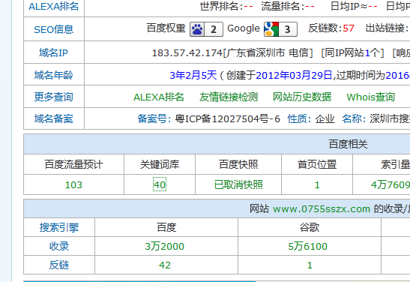Click domain age 3年2月5天
Viewport: 410px width, 282px height.
(193, 76)
